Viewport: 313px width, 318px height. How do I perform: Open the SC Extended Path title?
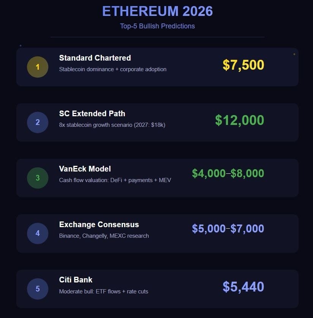[x=92, y=114]
